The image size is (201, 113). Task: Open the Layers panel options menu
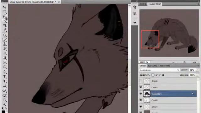(198, 66)
